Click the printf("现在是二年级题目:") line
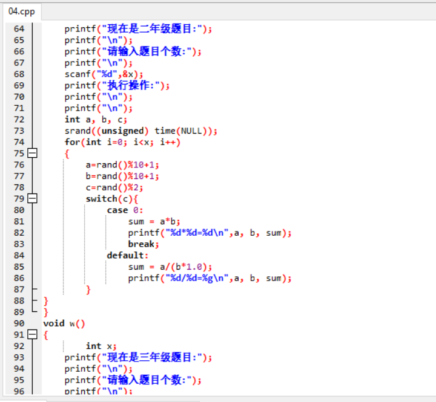436x402 pixels. click(138, 29)
